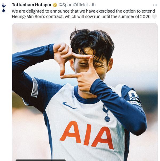This screenshot has width=160, height=161.
Task: Open the three-dot more options menu
Action: tap(155, 5)
